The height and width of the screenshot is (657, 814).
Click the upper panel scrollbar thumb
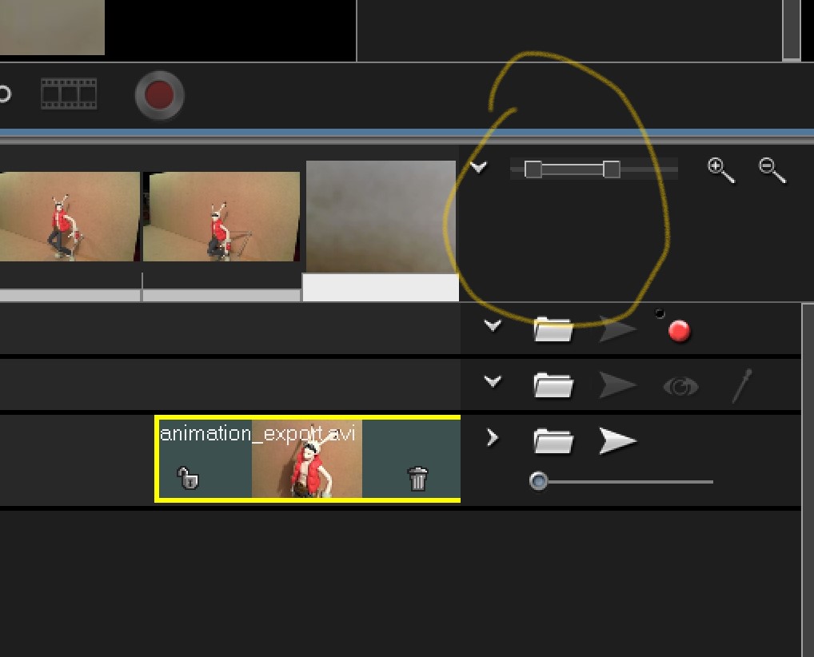[792, 30]
